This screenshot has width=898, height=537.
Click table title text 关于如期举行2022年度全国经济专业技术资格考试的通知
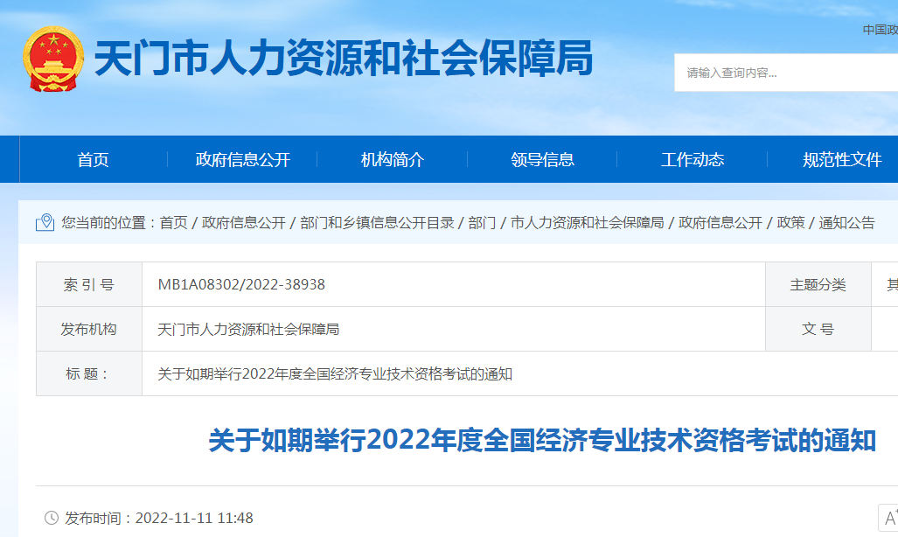point(335,373)
